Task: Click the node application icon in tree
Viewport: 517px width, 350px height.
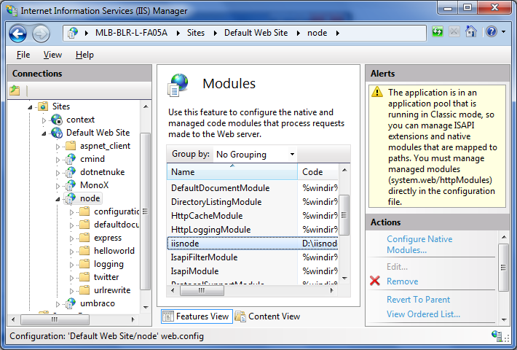Action: [x=70, y=198]
